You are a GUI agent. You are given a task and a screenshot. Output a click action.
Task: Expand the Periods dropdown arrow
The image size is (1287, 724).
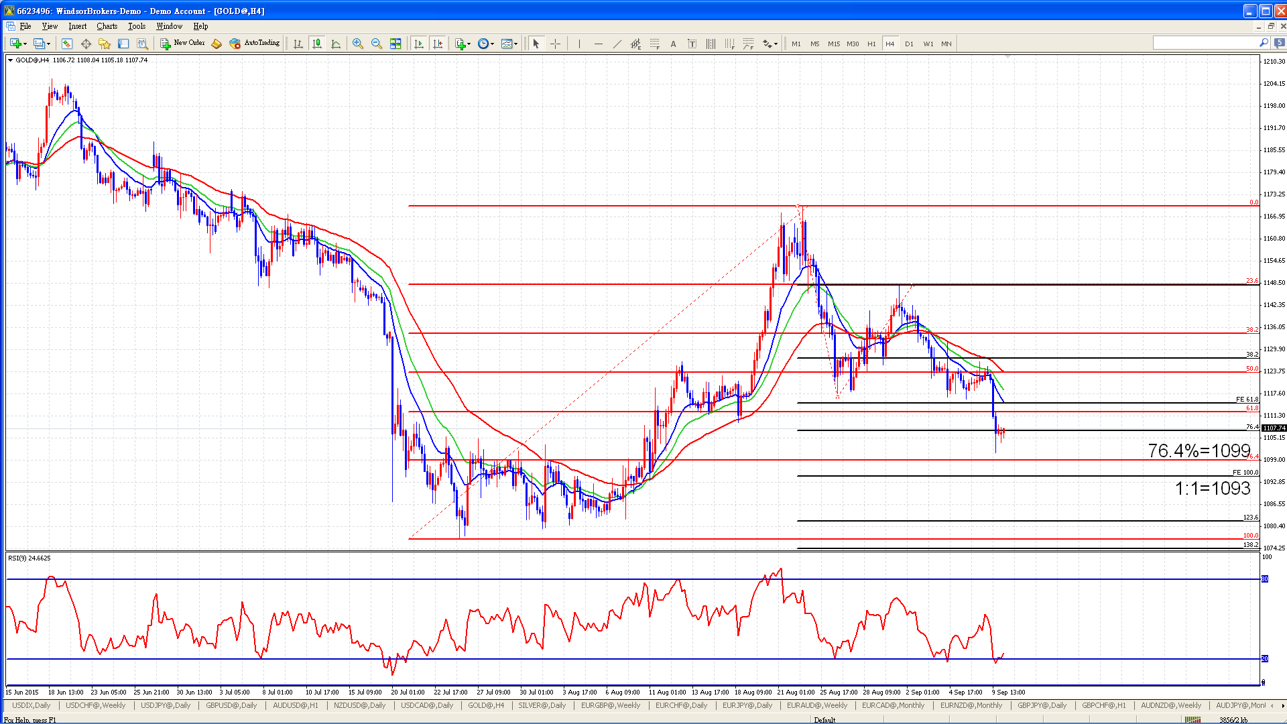492,44
